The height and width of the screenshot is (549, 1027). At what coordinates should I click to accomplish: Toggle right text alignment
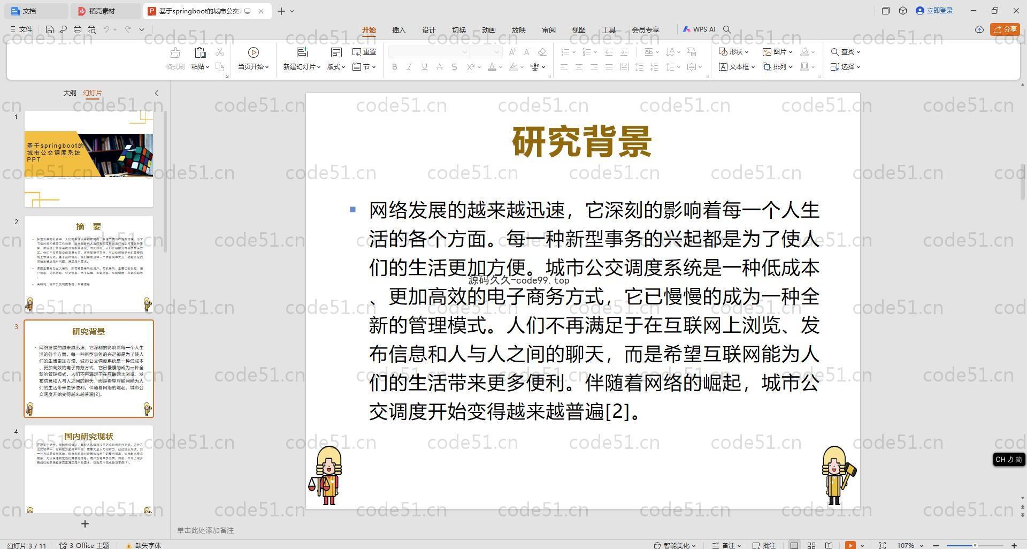click(594, 67)
